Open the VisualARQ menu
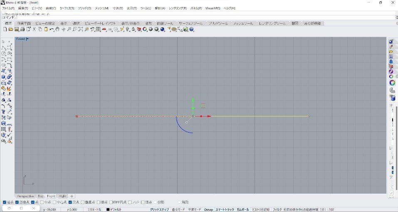 tap(213, 8)
